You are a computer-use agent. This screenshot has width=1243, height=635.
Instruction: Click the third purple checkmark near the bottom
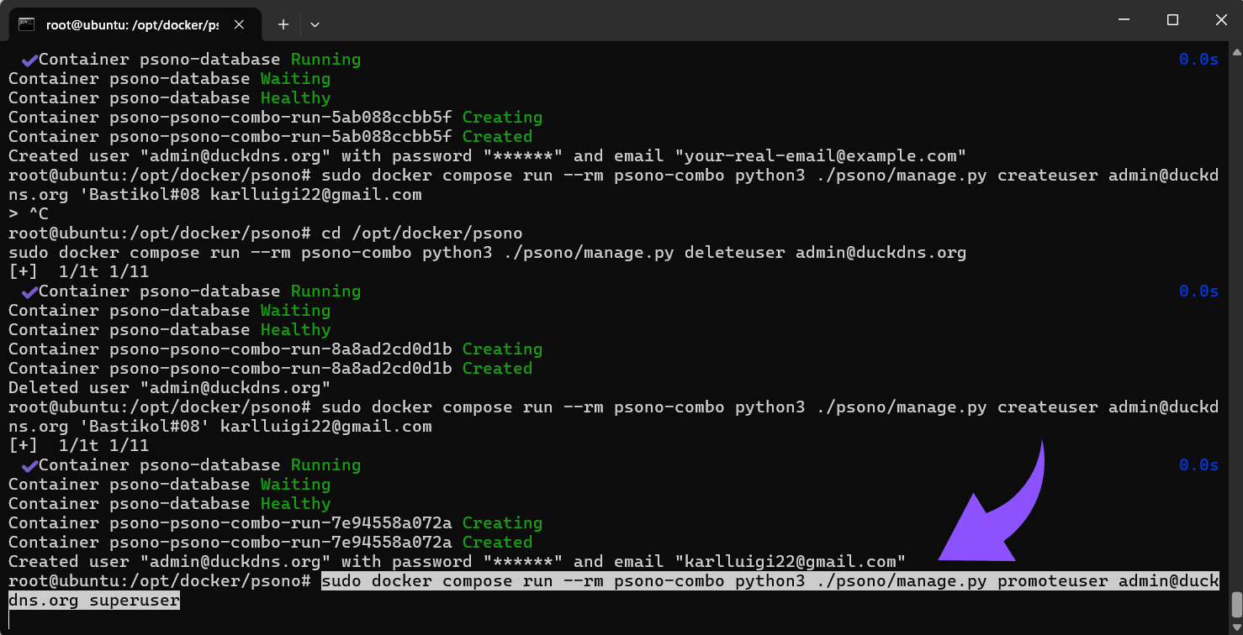tap(29, 465)
